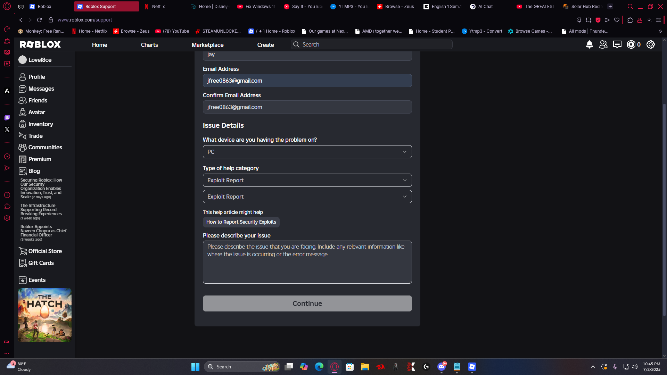
Task: Open Roblox notifications bell
Action: [589, 44]
